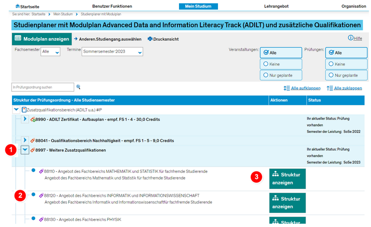Click status text 'SoSe 2023'

[x=352, y=163]
